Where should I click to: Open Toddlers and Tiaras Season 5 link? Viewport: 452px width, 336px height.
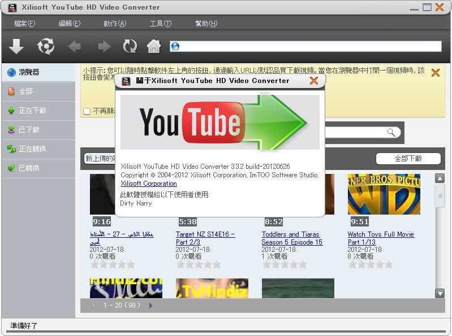pos(292,238)
